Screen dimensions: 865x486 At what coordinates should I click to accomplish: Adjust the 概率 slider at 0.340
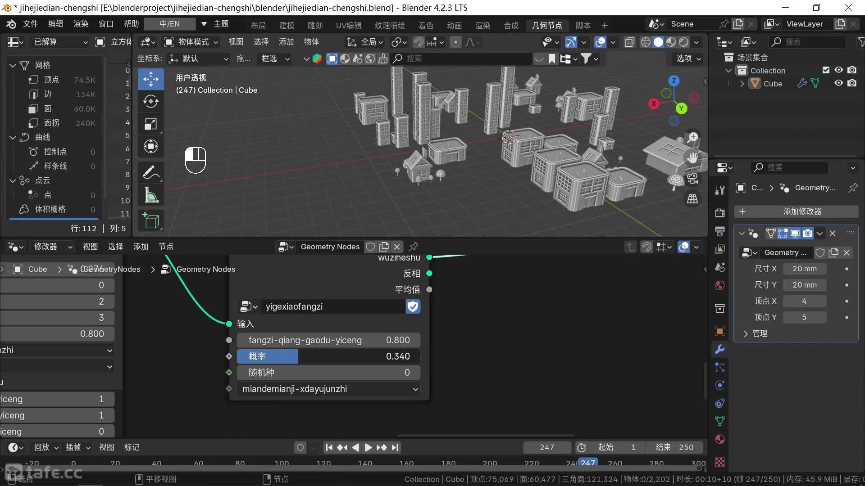pyautogui.click(x=329, y=356)
